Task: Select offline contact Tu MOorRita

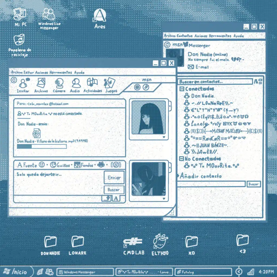Action: (212, 166)
